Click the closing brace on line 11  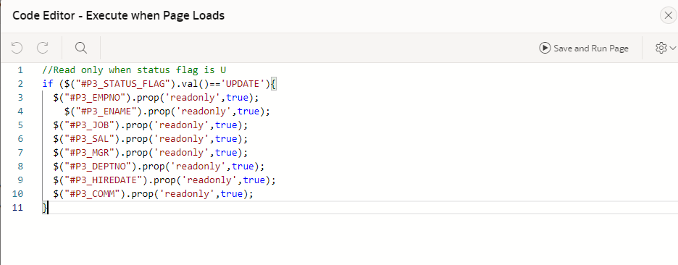[x=44, y=208]
